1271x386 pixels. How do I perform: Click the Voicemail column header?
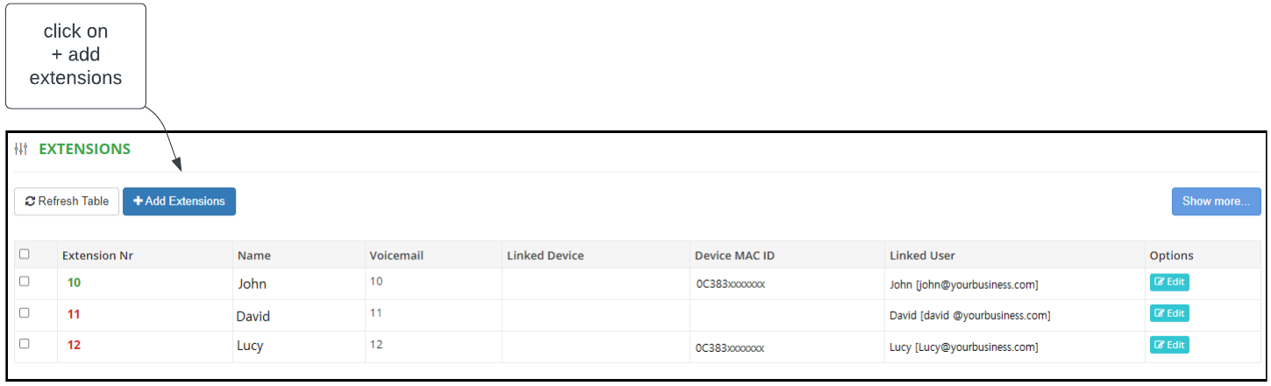click(397, 256)
